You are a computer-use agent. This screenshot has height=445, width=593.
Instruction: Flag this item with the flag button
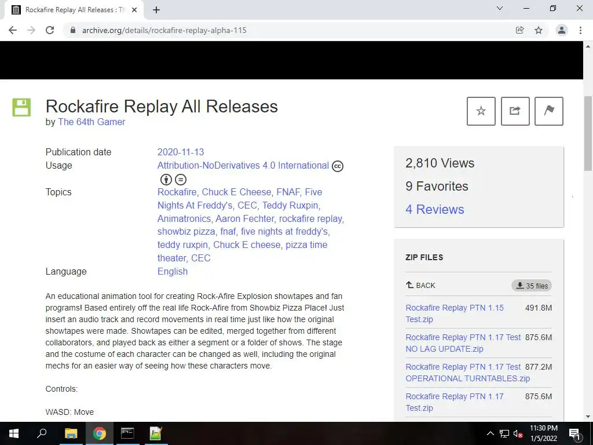[x=549, y=111]
